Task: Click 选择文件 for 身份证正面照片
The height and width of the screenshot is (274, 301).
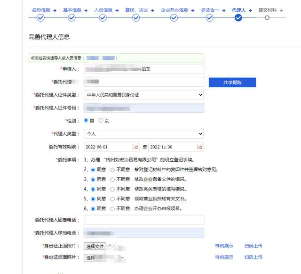Action: (x=95, y=246)
